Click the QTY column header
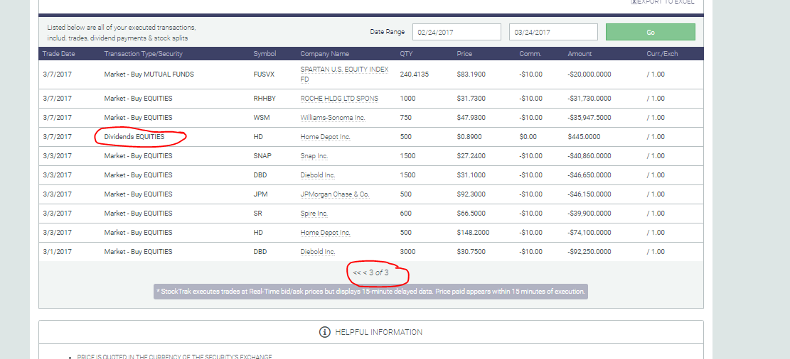 (x=406, y=54)
